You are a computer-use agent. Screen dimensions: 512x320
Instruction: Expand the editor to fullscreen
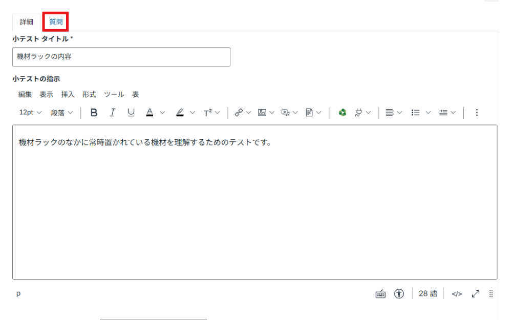[x=475, y=293]
